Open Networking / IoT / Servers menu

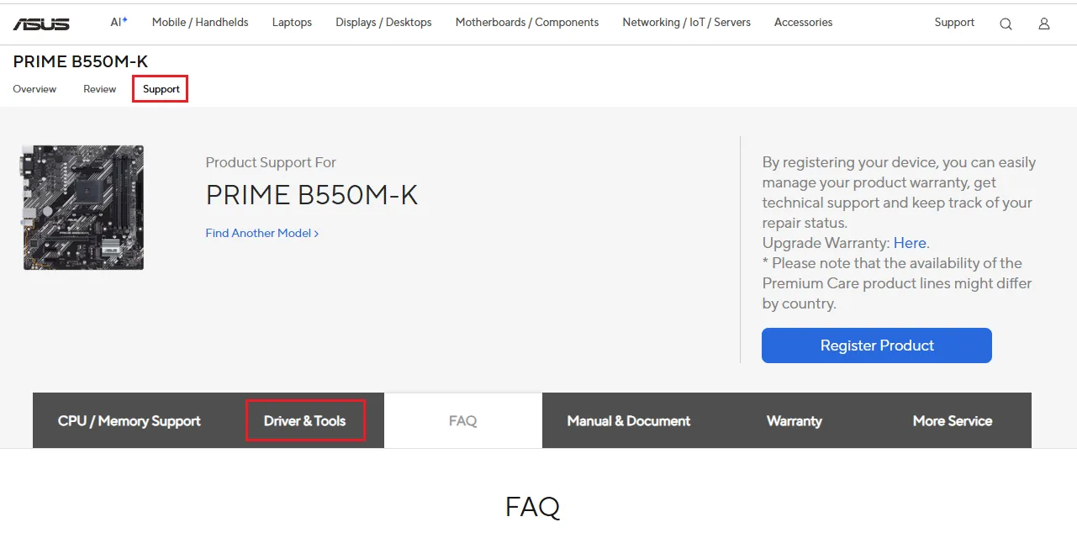[x=687, y=22]
